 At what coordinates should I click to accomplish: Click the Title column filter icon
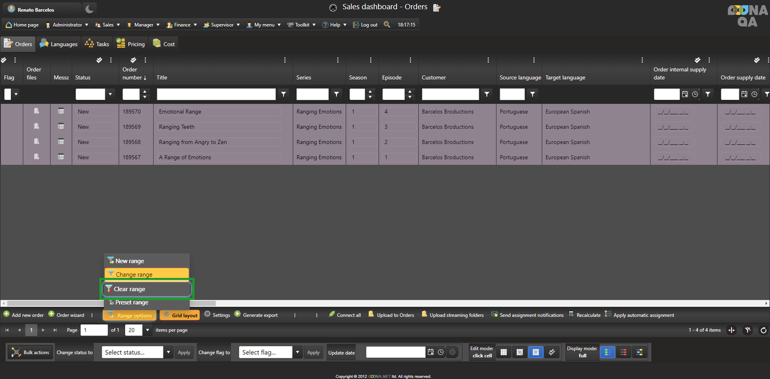(284, 94)
